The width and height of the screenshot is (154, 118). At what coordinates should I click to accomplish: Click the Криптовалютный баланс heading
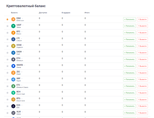26,6
